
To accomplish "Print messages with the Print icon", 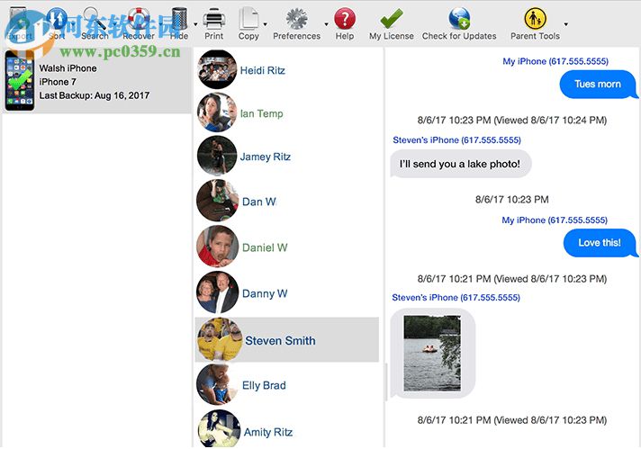I will 214,19.
